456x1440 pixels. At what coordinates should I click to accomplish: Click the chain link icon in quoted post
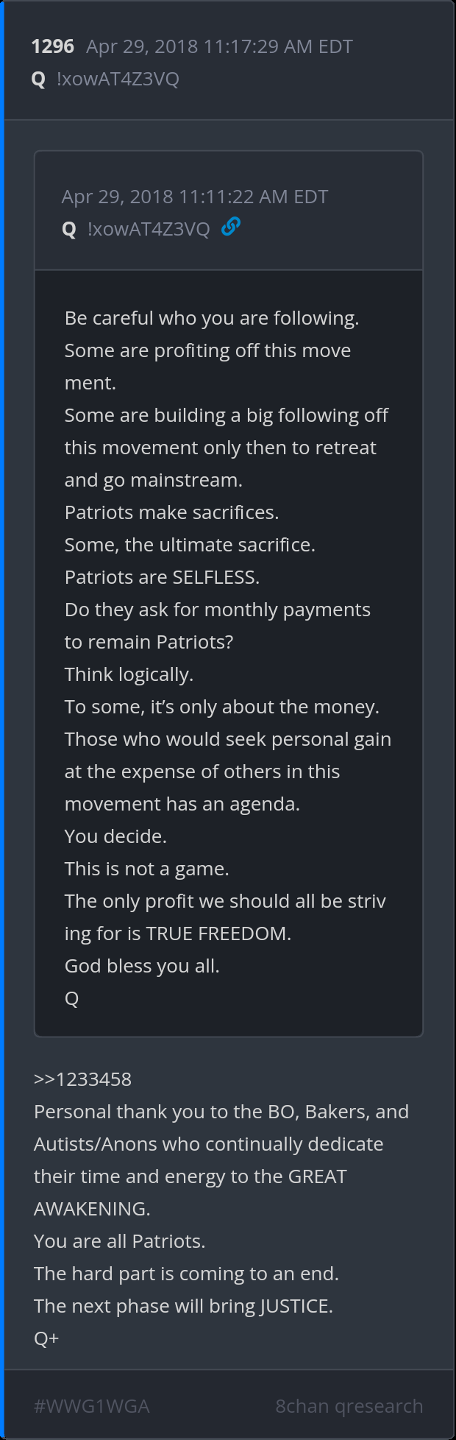[x=231, y=227]
